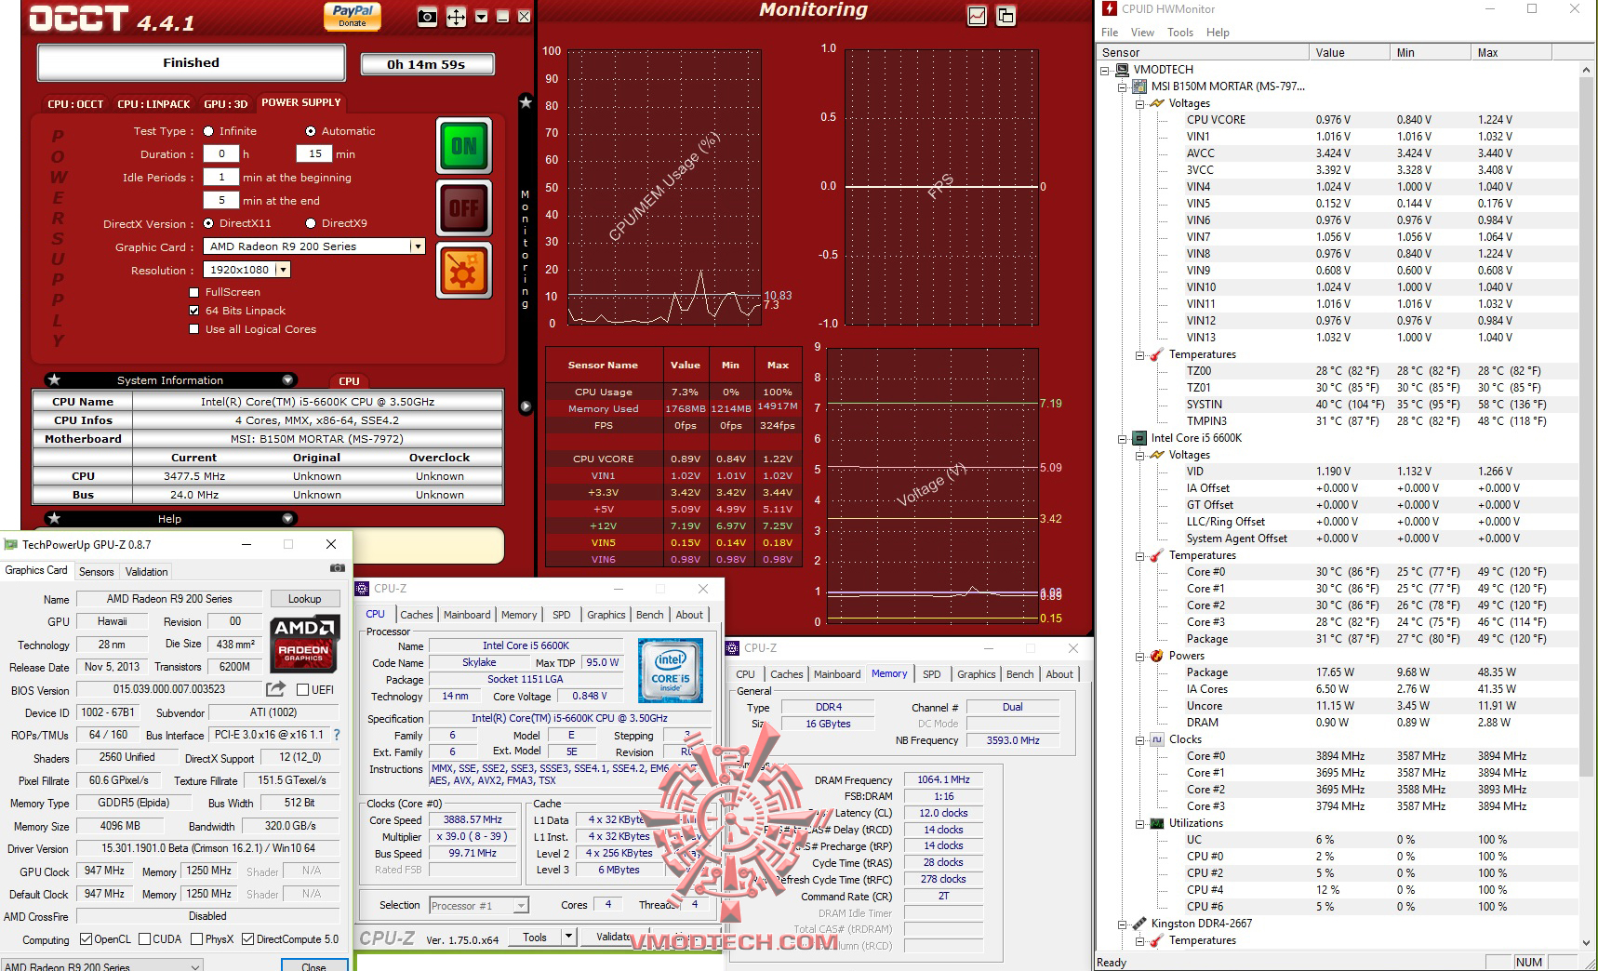Open the Tools dropdown arrow in CPU-Z
This screenshot has height=971, width=1598.
point(569,937)
